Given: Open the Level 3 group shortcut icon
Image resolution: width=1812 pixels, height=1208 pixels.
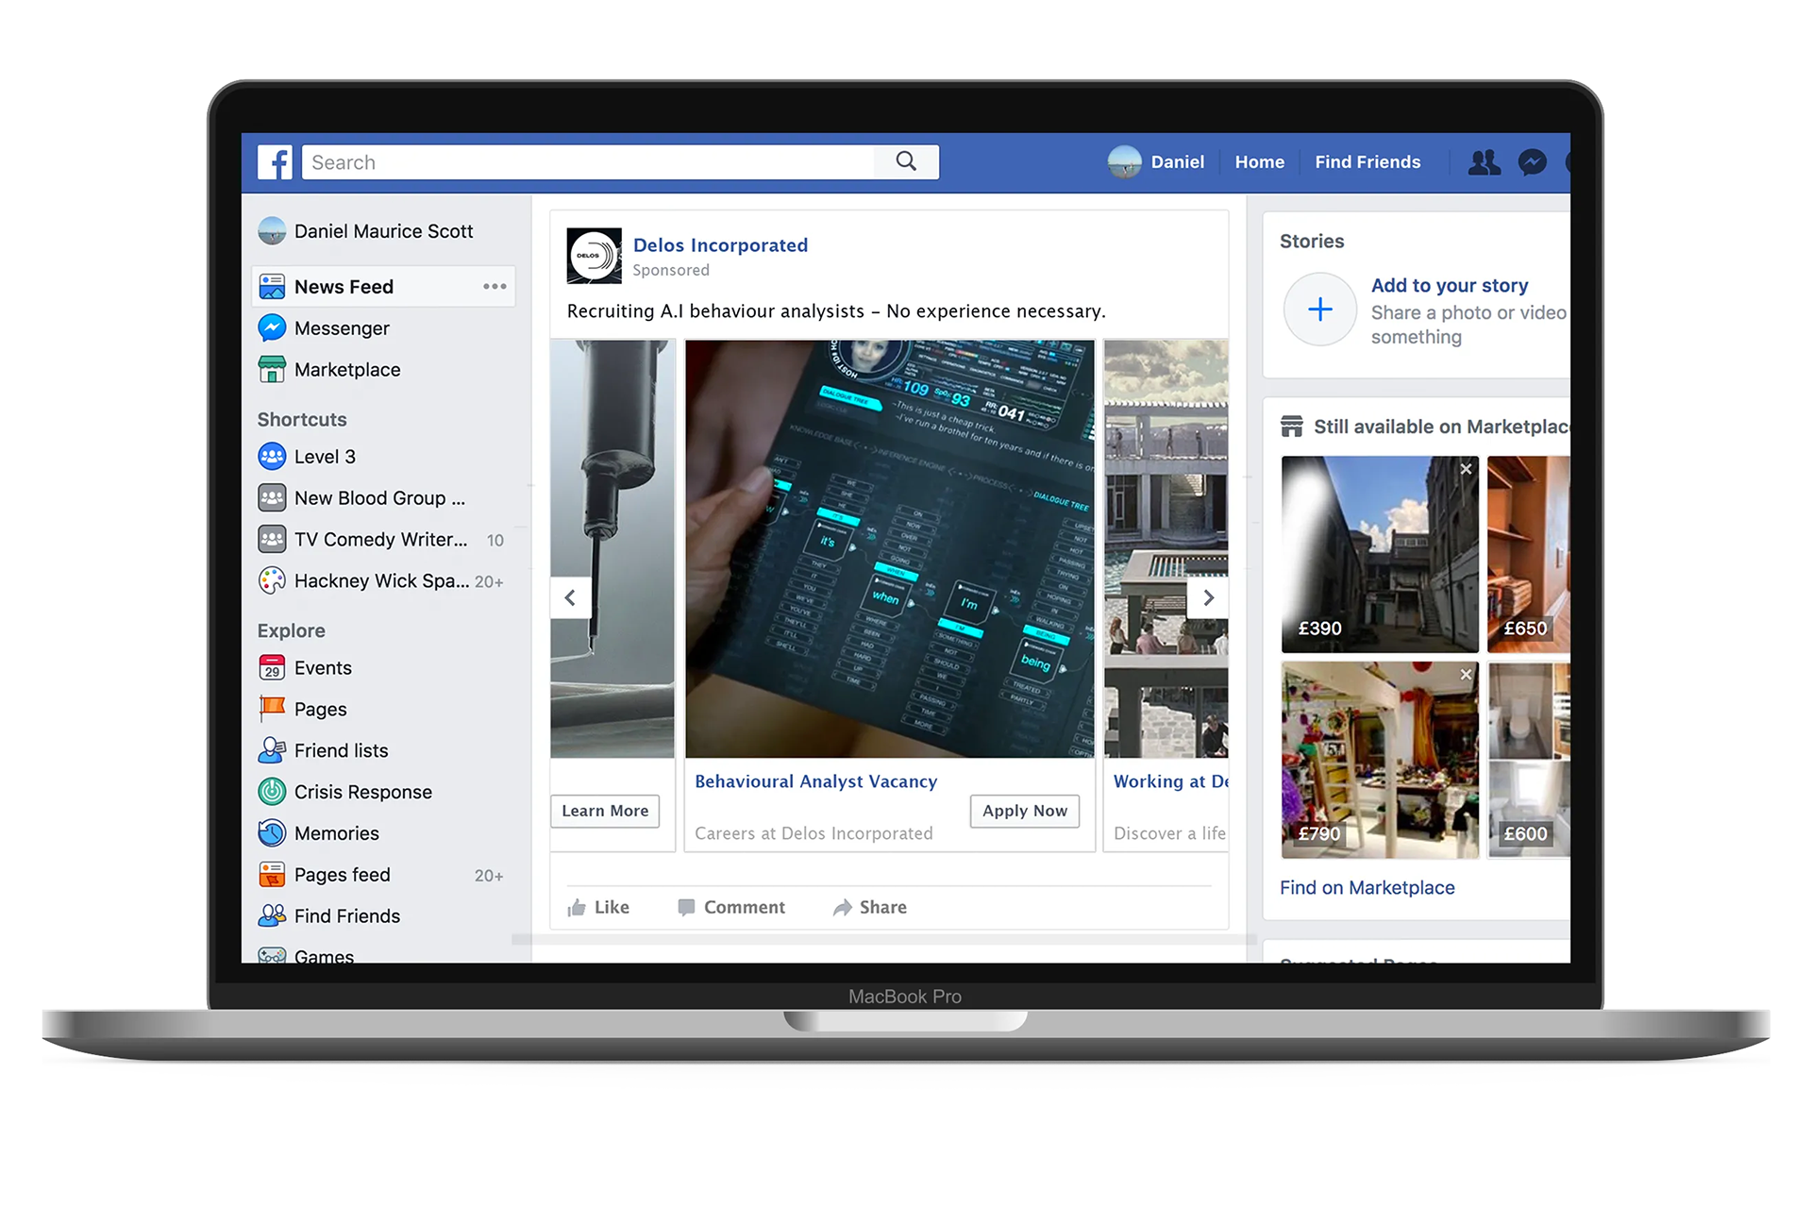Looking at the screenshot, I should tap(272, 456).
